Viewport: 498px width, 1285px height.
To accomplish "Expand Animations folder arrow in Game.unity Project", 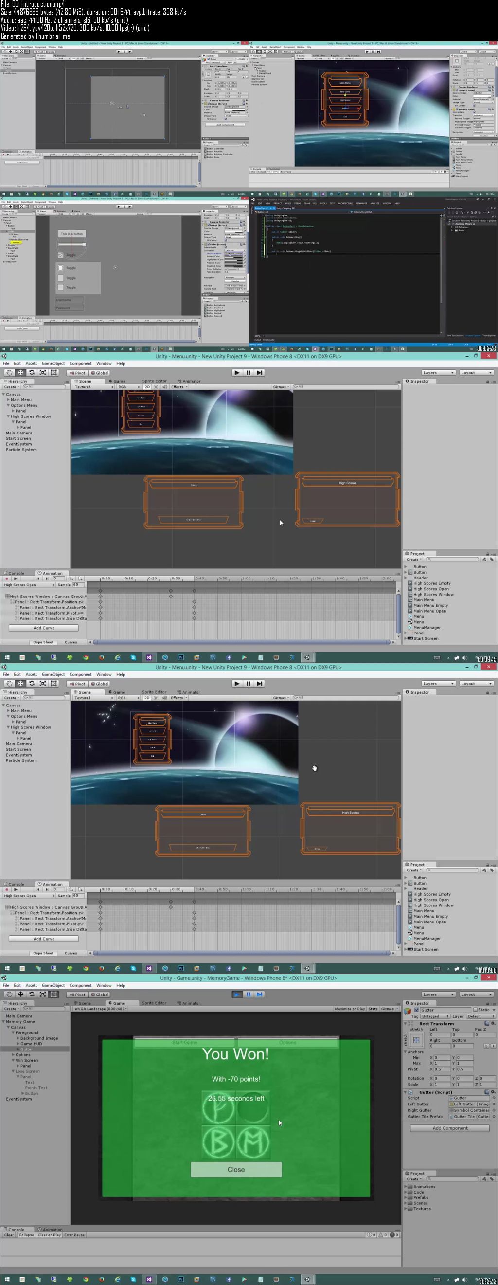I will pyautogui.click(x=405, y=1187).
